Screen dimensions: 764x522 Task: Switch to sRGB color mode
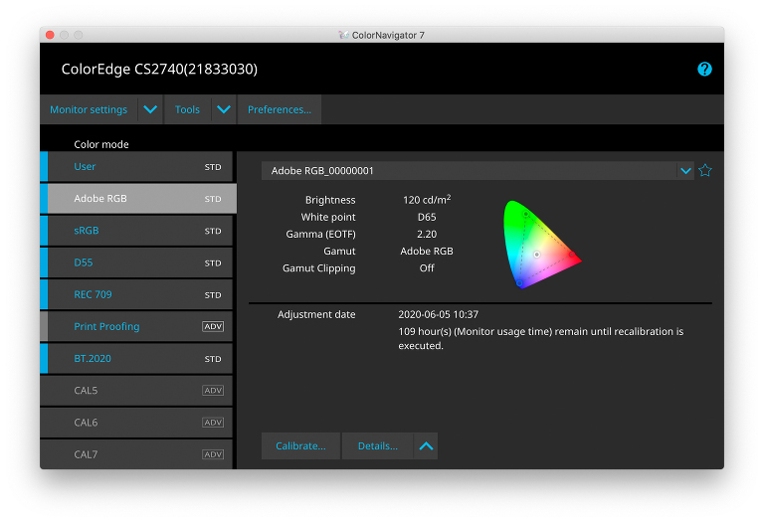(x=136, y=231)
